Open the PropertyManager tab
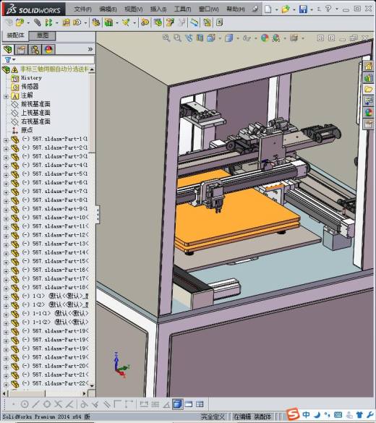 click(21, 50)
